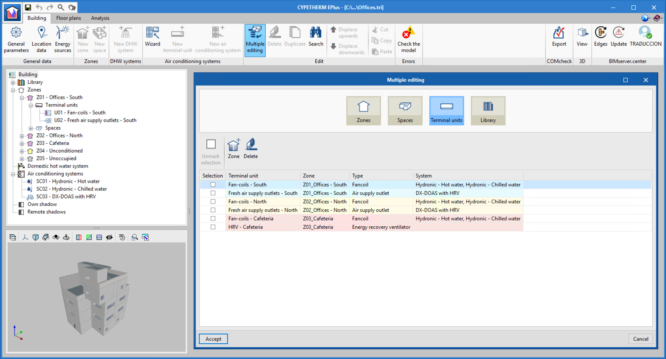Open General parameters in the ribbon
666x359 pixels.
tap(16, 40)
